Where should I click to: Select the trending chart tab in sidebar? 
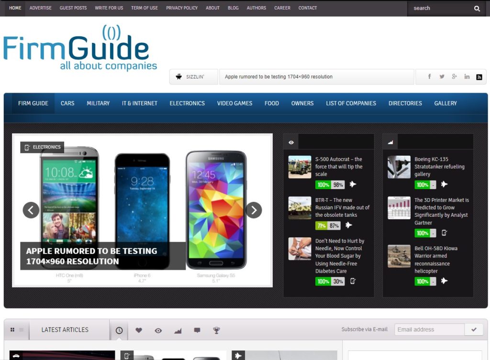coord(390,142)
